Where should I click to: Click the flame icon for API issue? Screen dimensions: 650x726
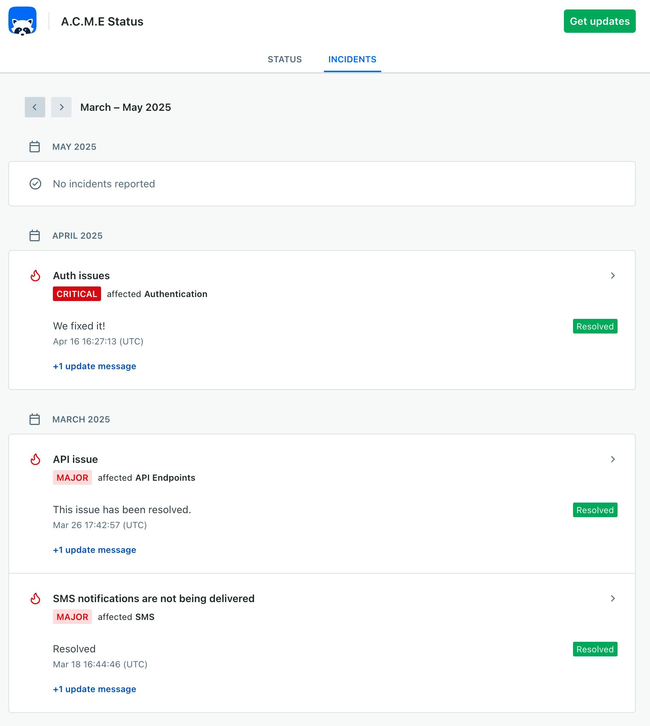pos(35,459)
